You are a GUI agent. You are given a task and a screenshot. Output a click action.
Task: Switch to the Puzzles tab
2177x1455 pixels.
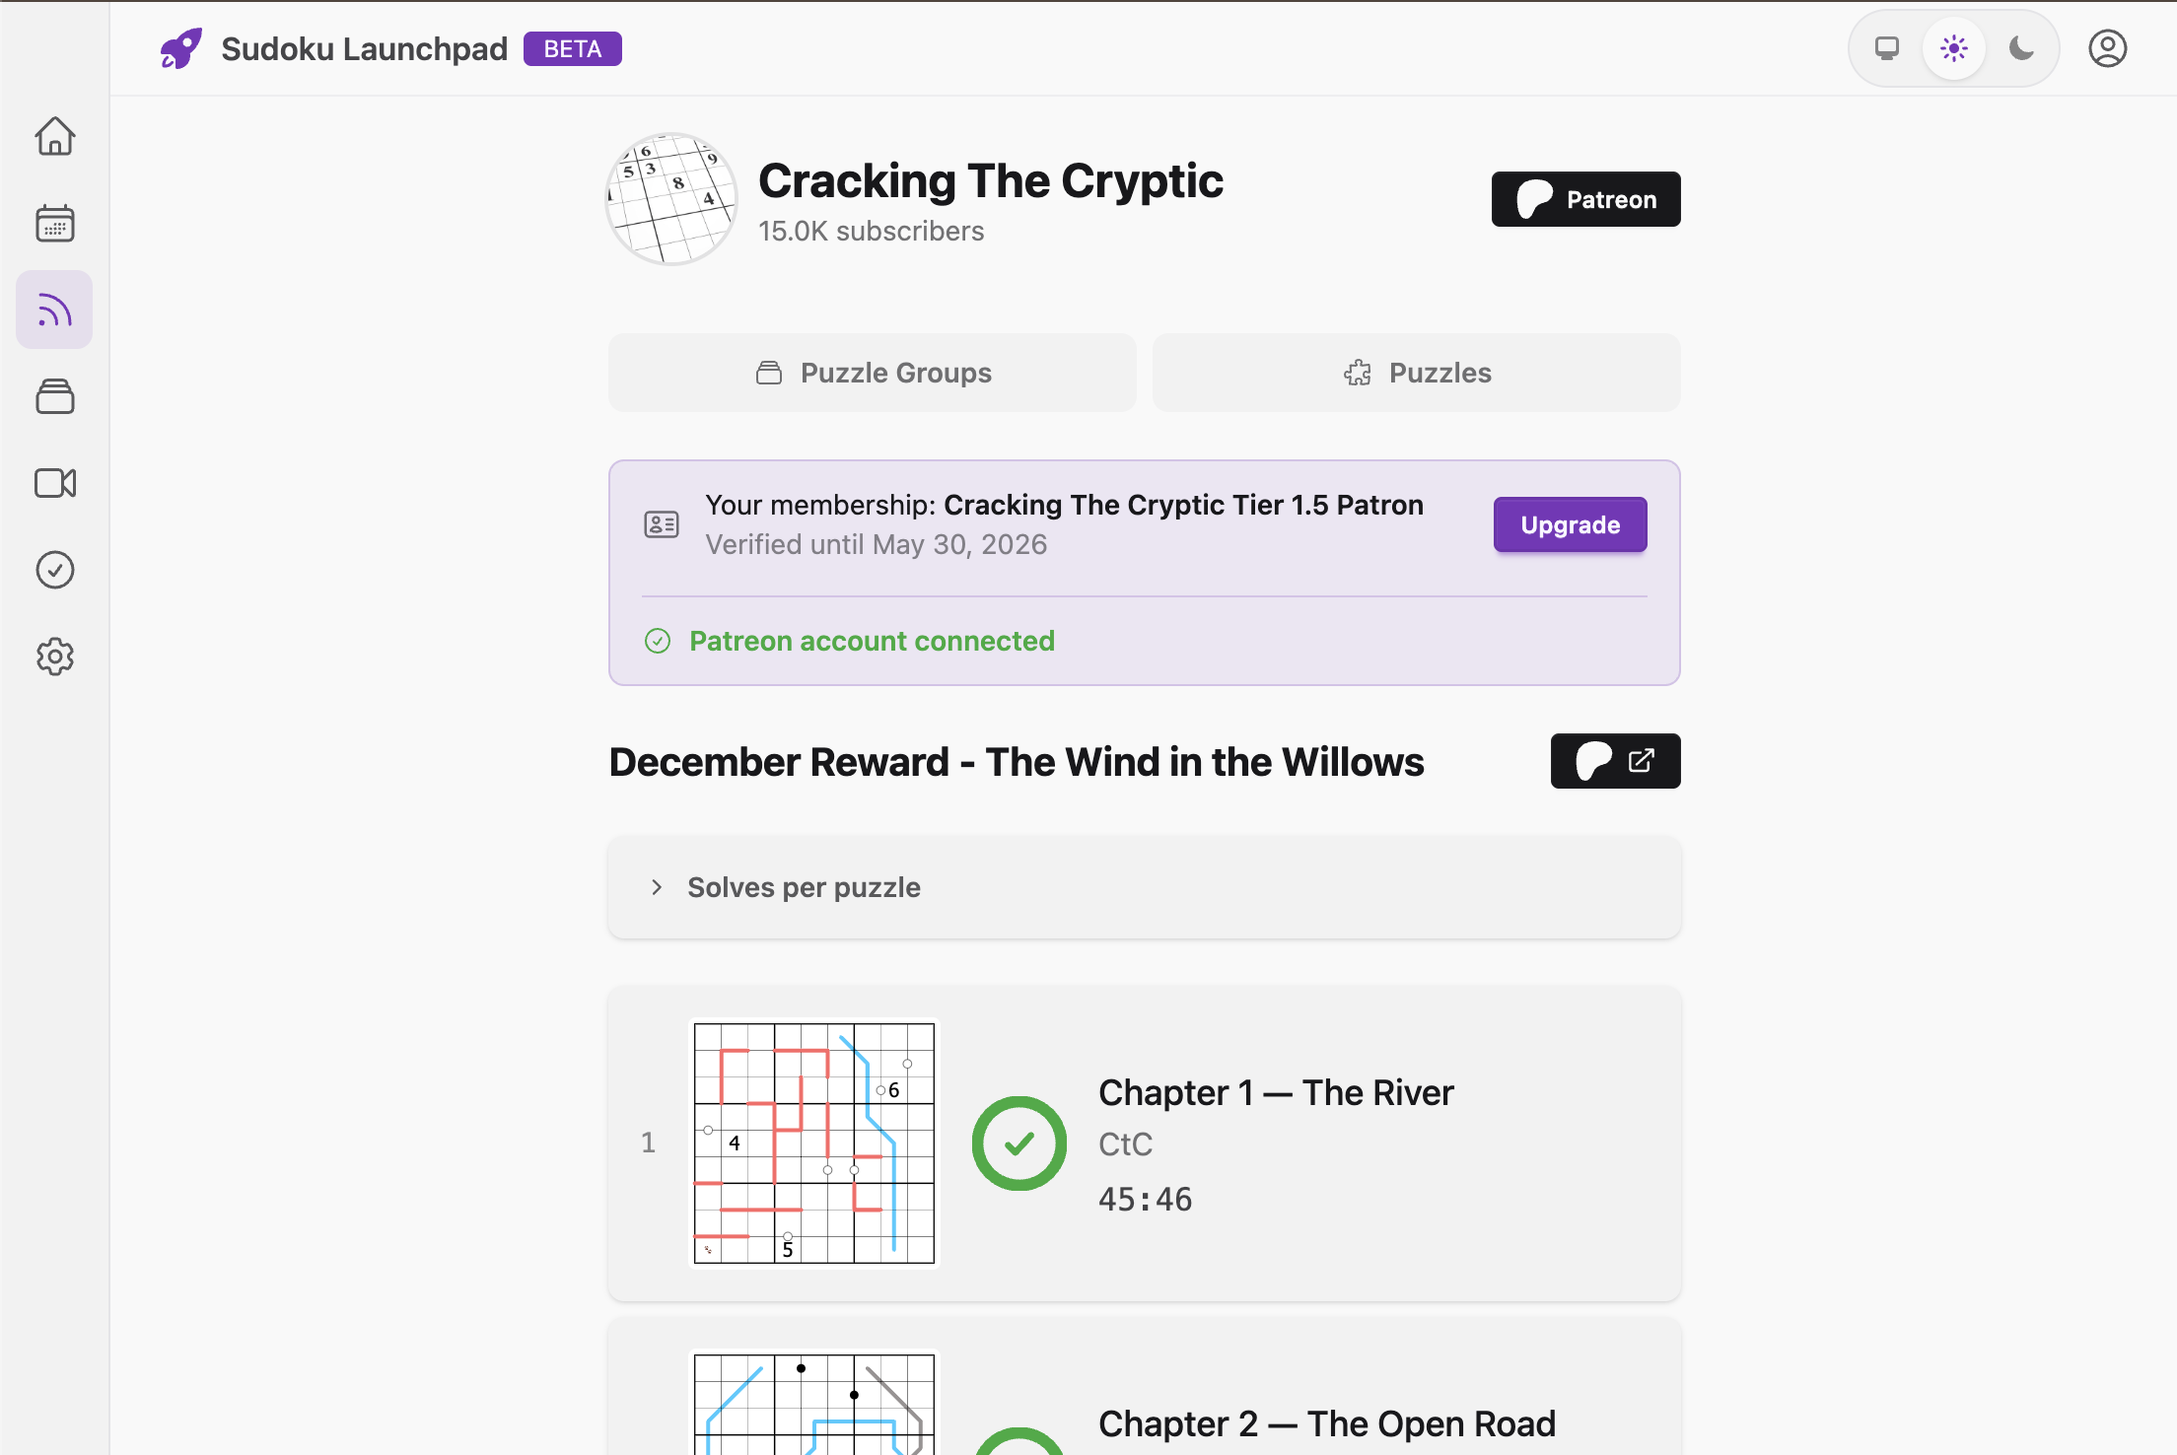click(x=1417, y=373)
